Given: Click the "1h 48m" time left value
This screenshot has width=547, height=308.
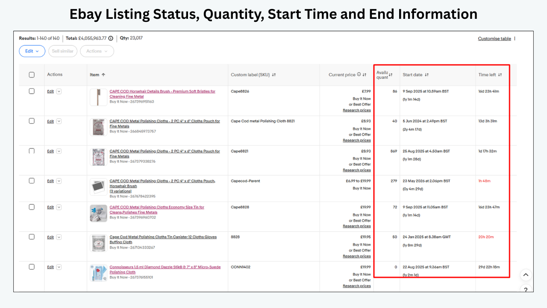Looking at the screenshot, I should pyautogui.click(x=485, y=181).
